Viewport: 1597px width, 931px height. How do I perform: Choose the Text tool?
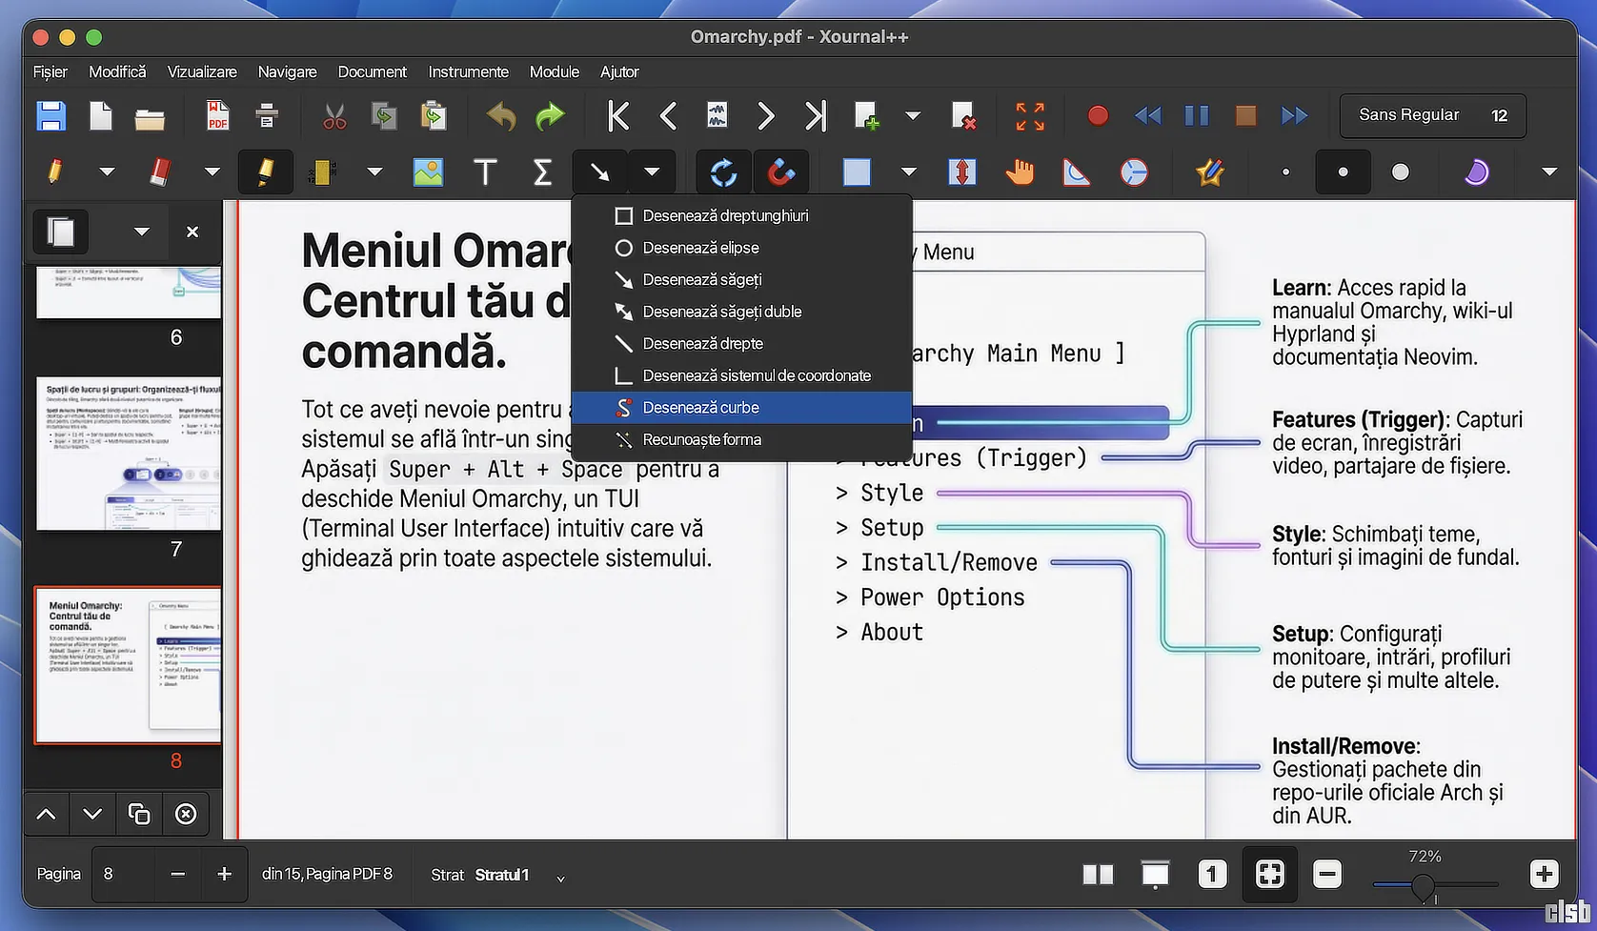point(485,172)
